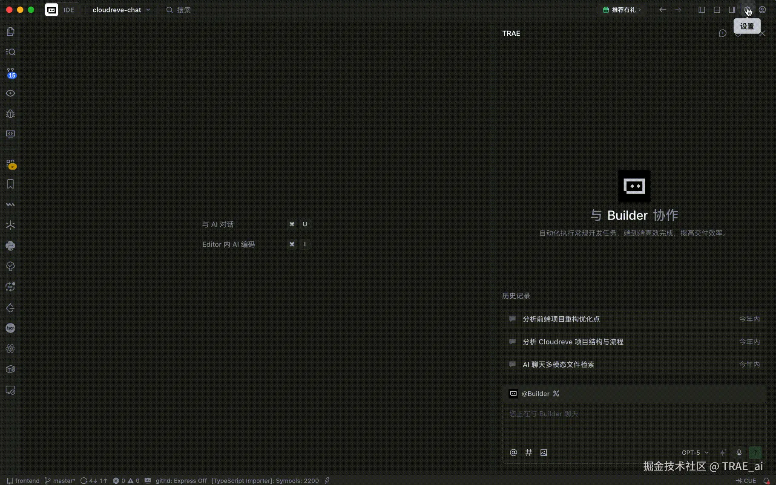
Task: Click the keyboard icon in status bar
Action: (x=148, y=481)
